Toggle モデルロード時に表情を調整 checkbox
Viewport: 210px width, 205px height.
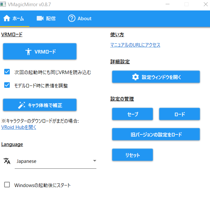tap(7, 85)
